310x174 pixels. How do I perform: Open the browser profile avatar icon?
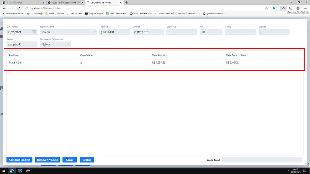(298, 8)
